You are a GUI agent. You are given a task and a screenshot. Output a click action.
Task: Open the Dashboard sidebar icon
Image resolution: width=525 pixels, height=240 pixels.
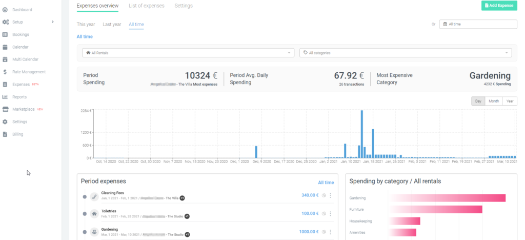(x=5, y=10)
